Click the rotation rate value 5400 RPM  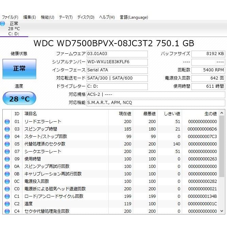click(208, 70)
